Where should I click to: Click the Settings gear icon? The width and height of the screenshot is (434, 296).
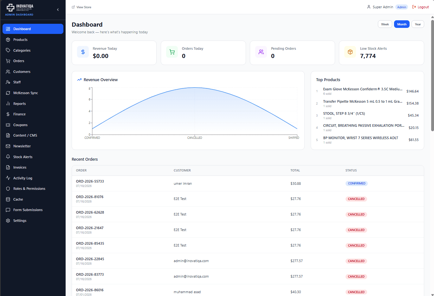point(8,221)
